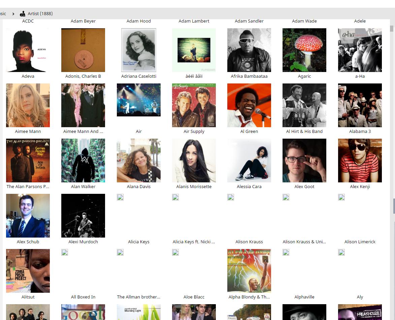Click the vertical scrollbar handle on right
This screenshot has height=320, width=395.
point(394,206)
